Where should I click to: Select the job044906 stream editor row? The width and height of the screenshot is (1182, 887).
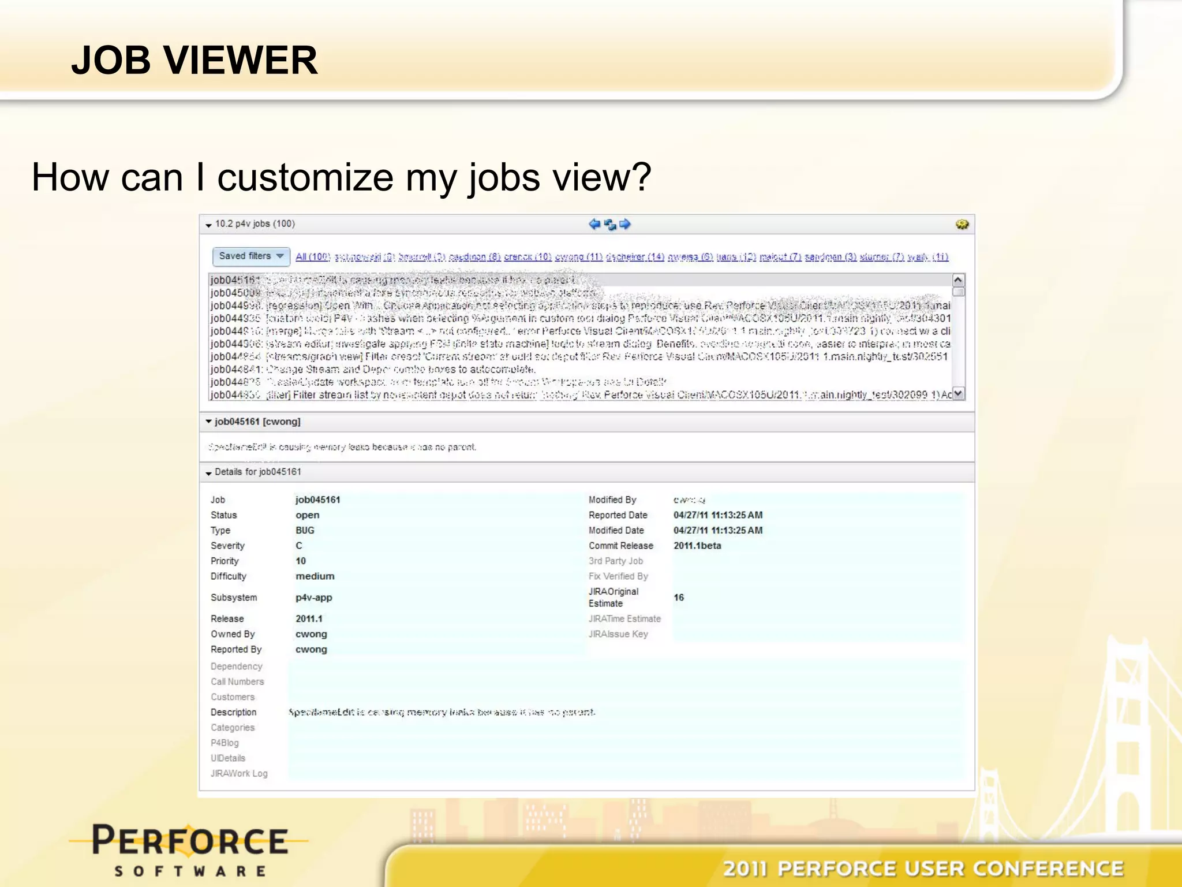click(x=580, y=344)
